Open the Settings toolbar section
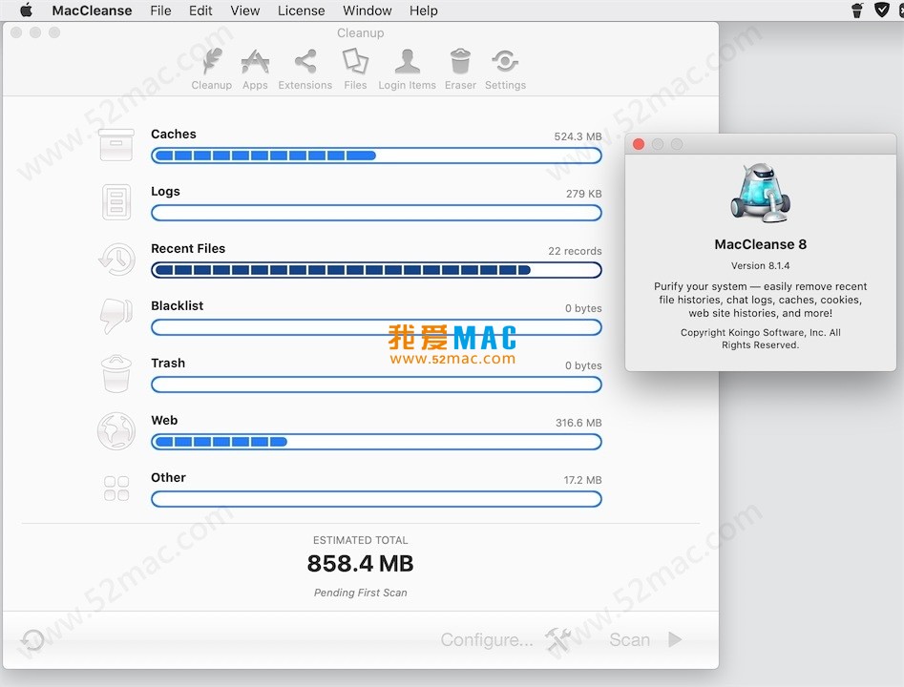The height and width of the screenshot is (687, 904). click(505, 69)
